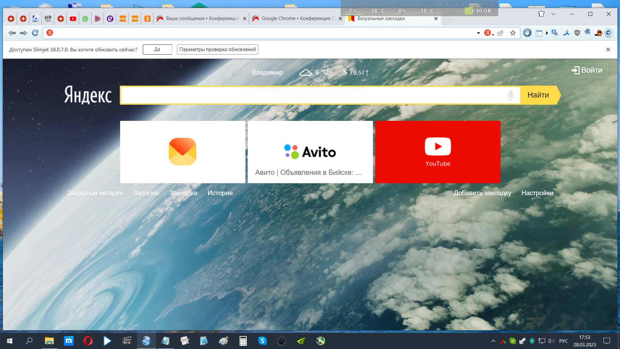This screenshot has height=349, width=620.
Task: Switch to the pinned LCD Tech tab
Action: tap(48, 19)
